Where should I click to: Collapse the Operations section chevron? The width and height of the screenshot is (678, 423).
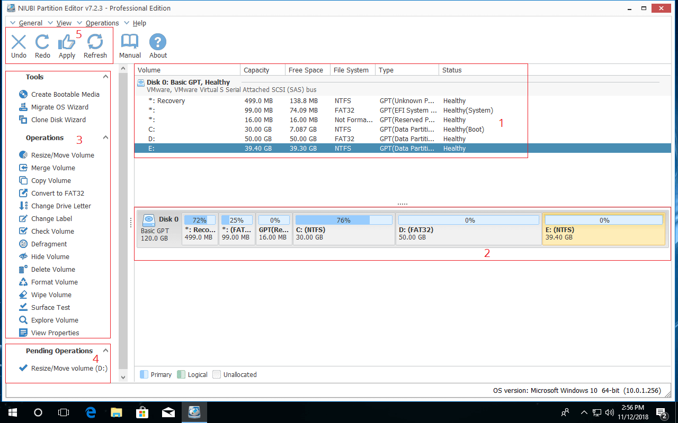105,138
